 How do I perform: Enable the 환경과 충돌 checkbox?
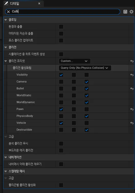(61, 27)
